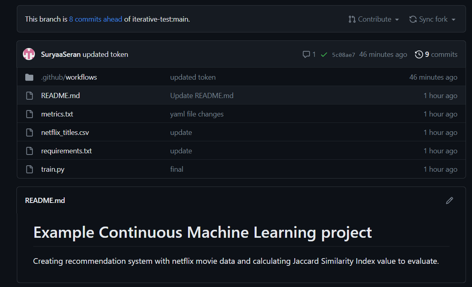Expand the Contribute dropdown

click(x=373, y=19)
